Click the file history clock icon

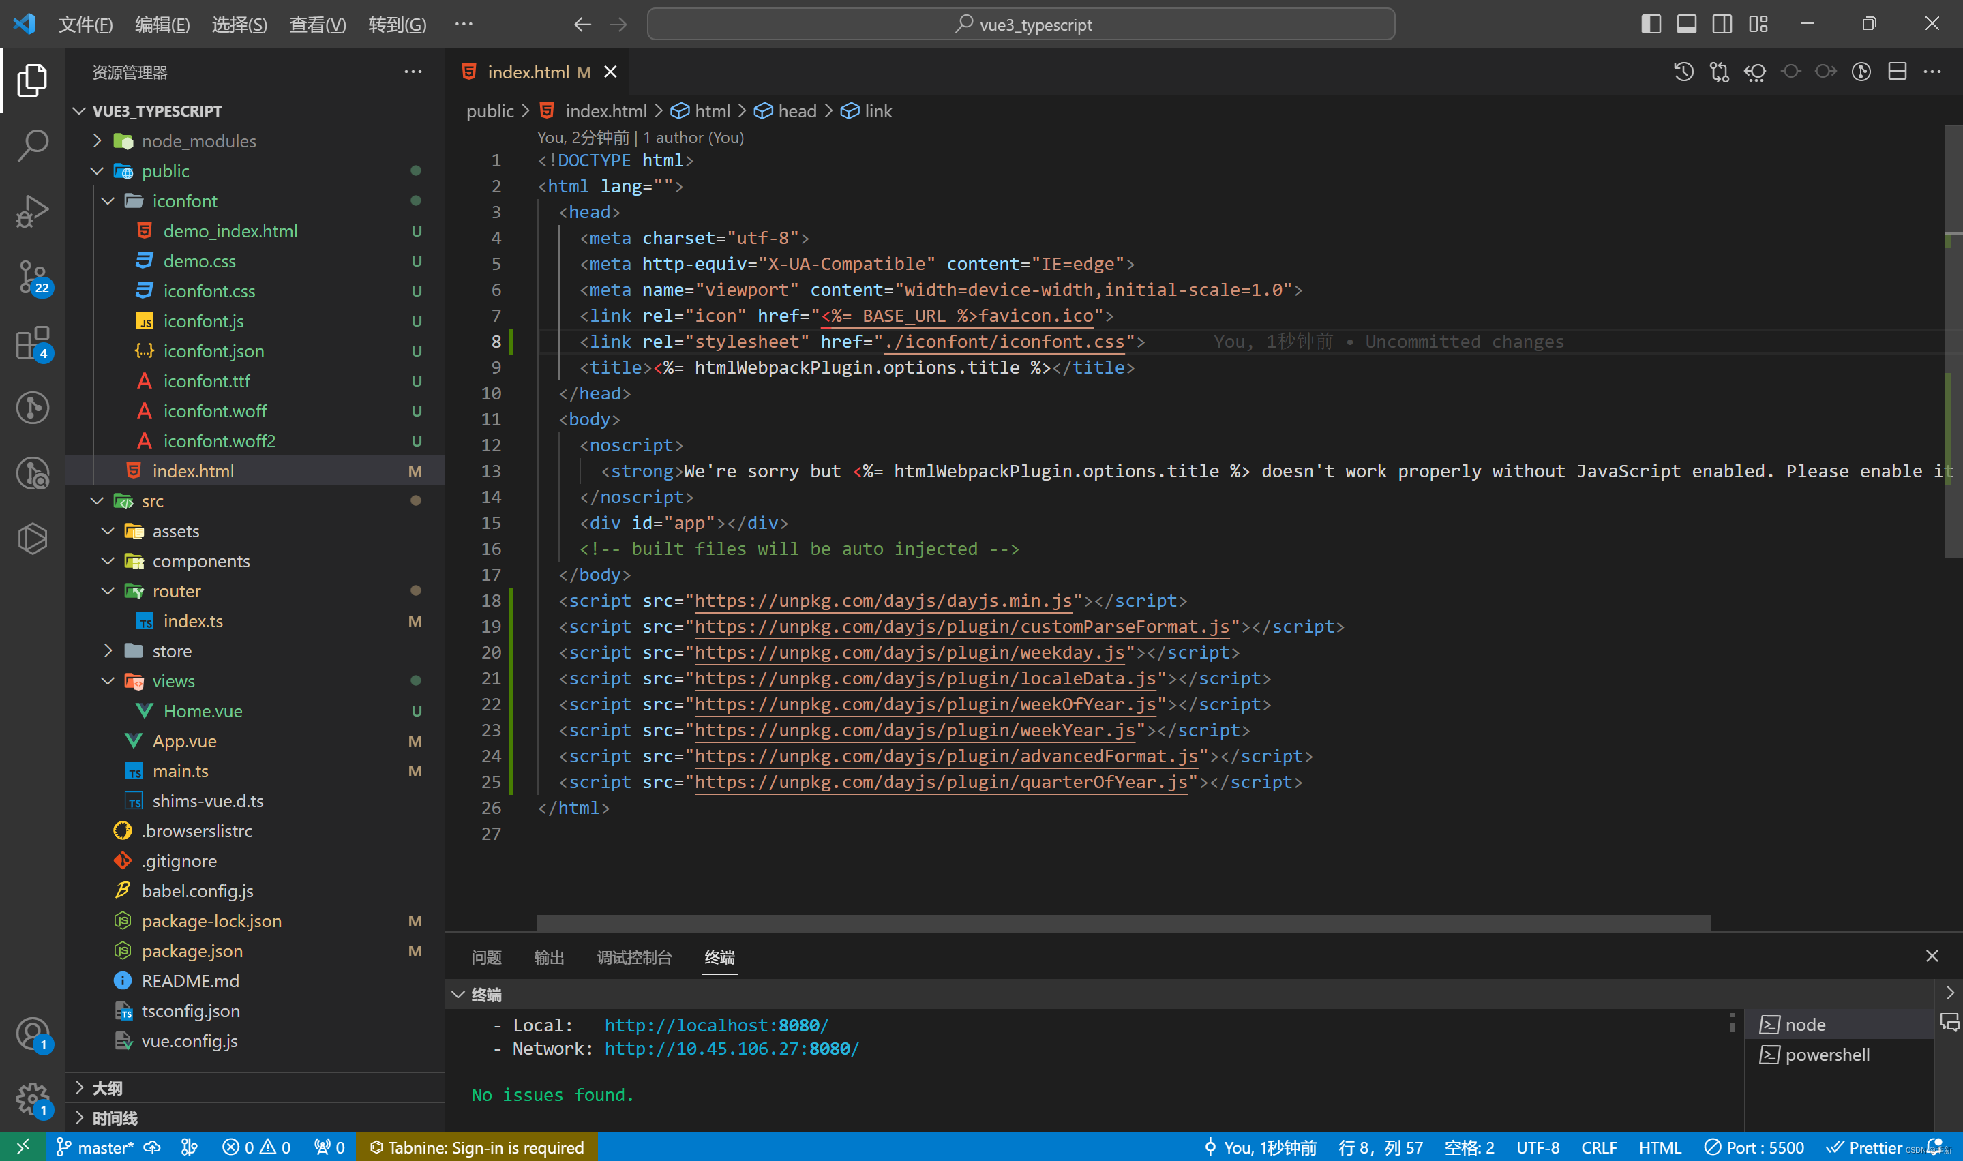(x=1683, y=72)
